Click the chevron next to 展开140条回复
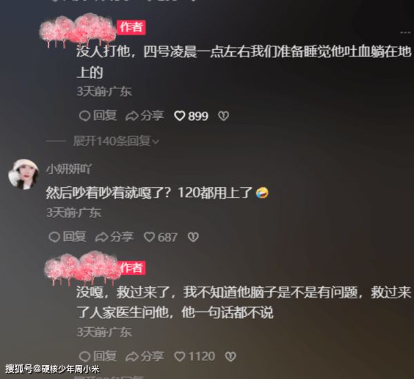Viewport: 414px width, 379px height. pyautogui.click(x=156, y=142)
